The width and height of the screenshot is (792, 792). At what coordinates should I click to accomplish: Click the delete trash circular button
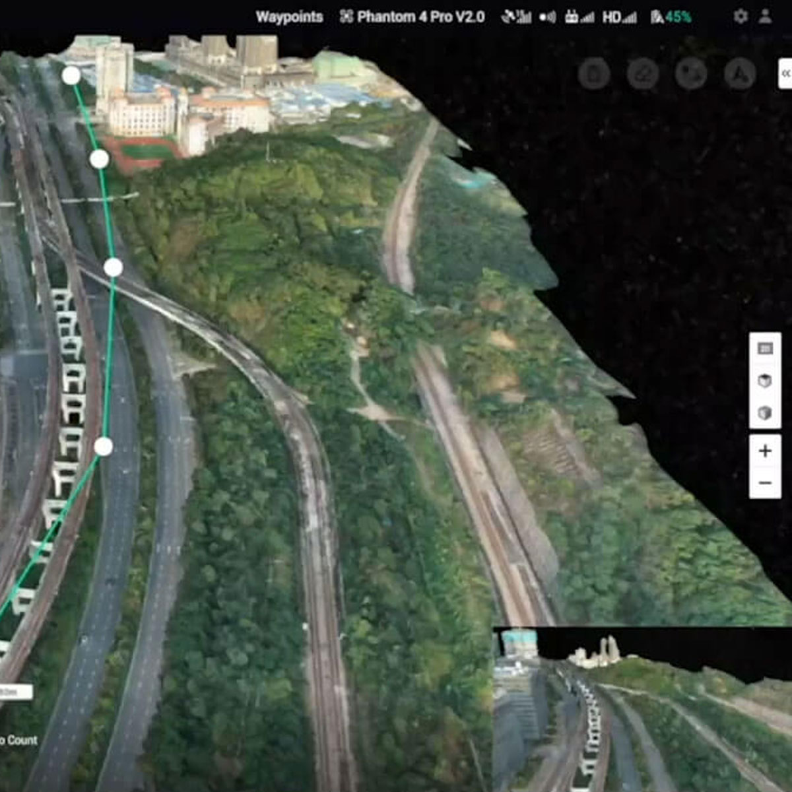pyautogui.click(x=594, y=74)
